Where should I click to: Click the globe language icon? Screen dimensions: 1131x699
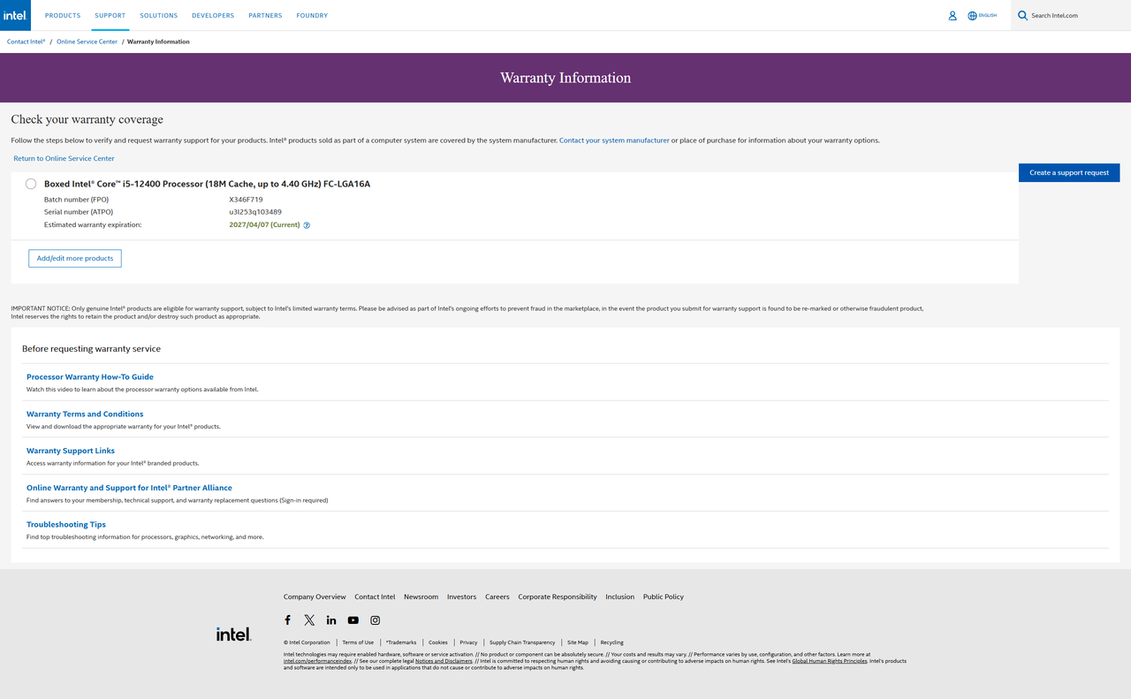tap(972, 16)
